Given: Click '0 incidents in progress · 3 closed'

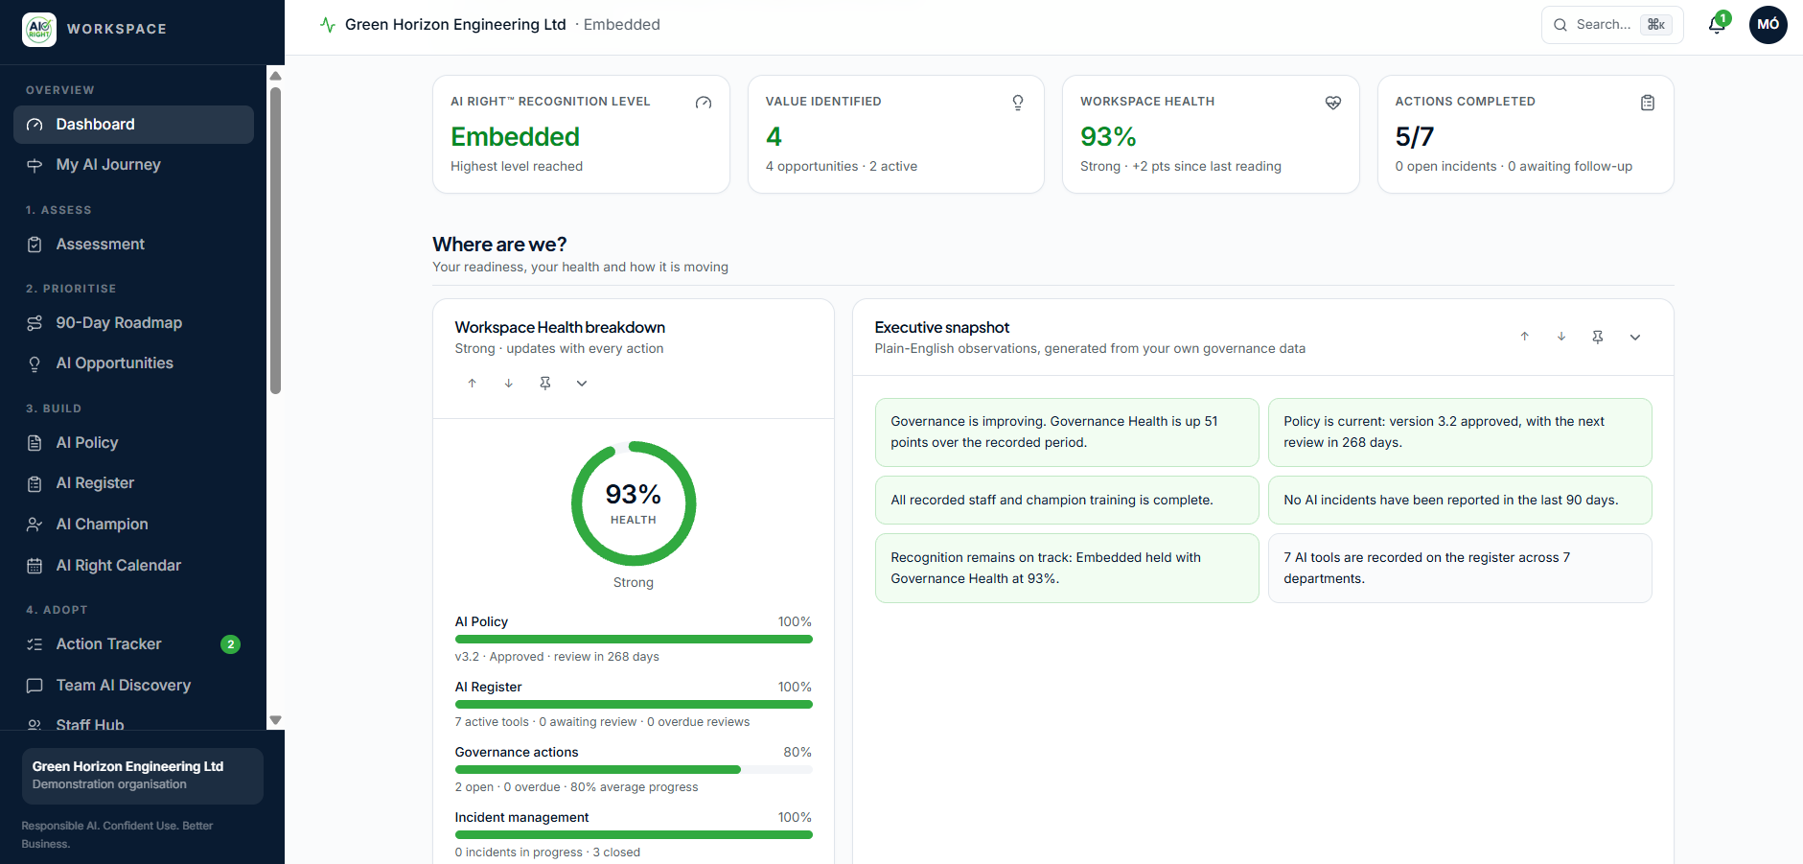Looking at the screenshot, I should (x=547, y=852).
